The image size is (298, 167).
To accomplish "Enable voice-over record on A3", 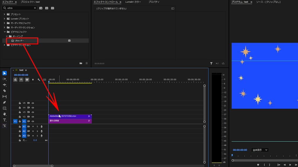I will [x=42, y=136].
